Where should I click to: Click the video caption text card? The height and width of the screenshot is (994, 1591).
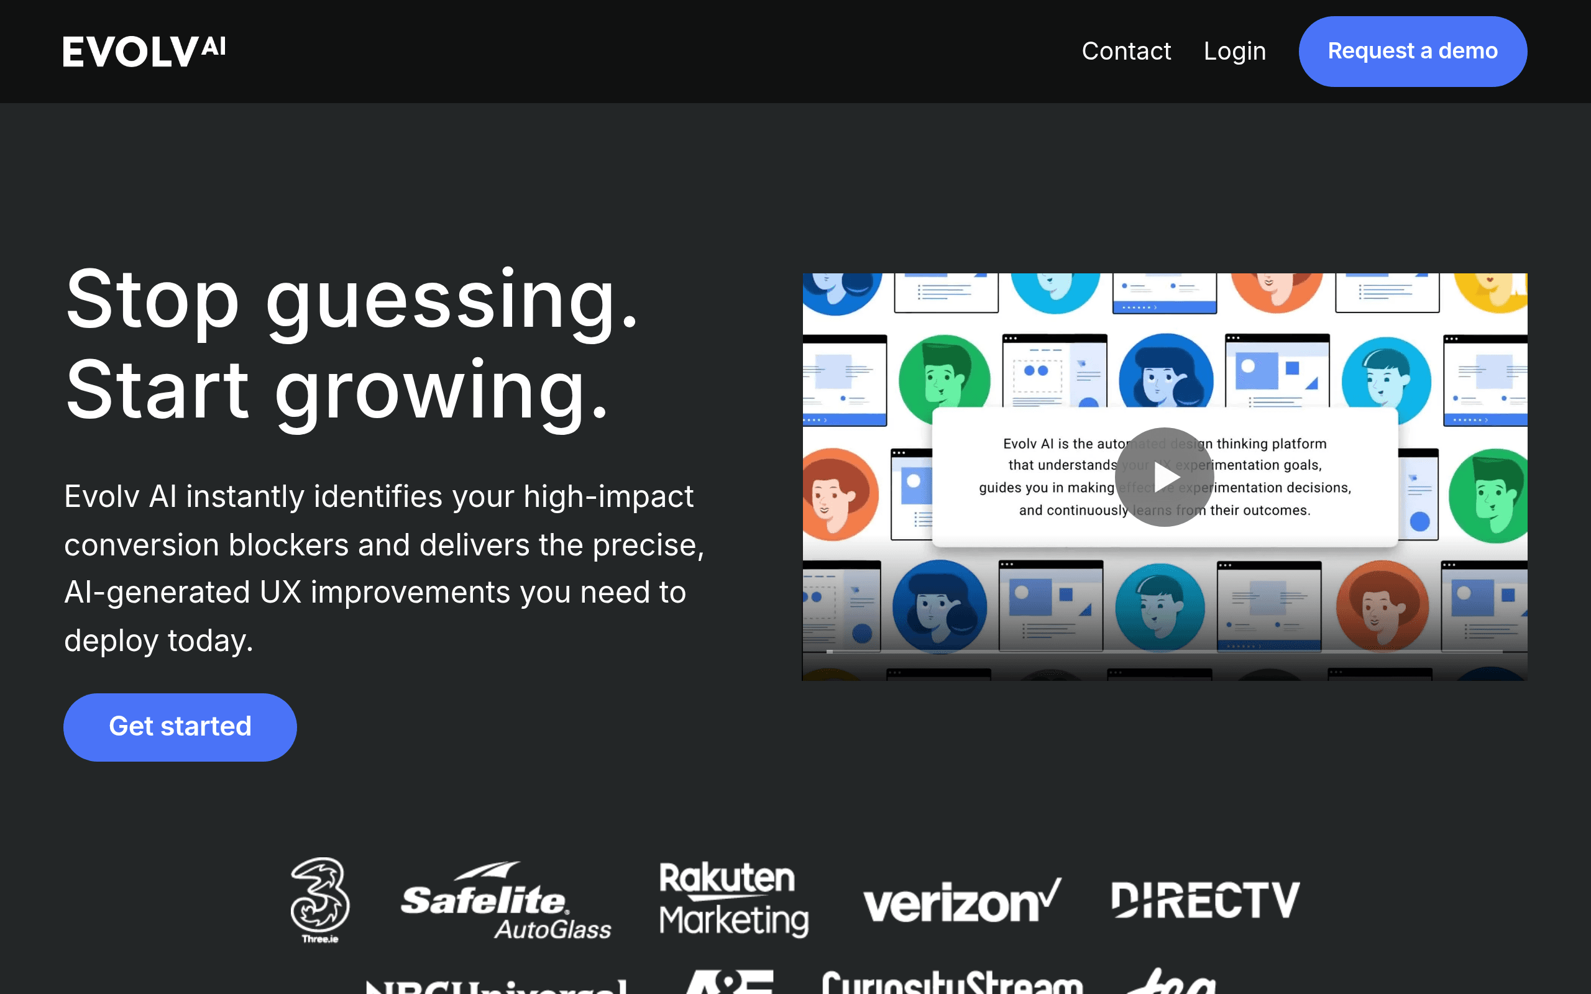(1164, 476)
